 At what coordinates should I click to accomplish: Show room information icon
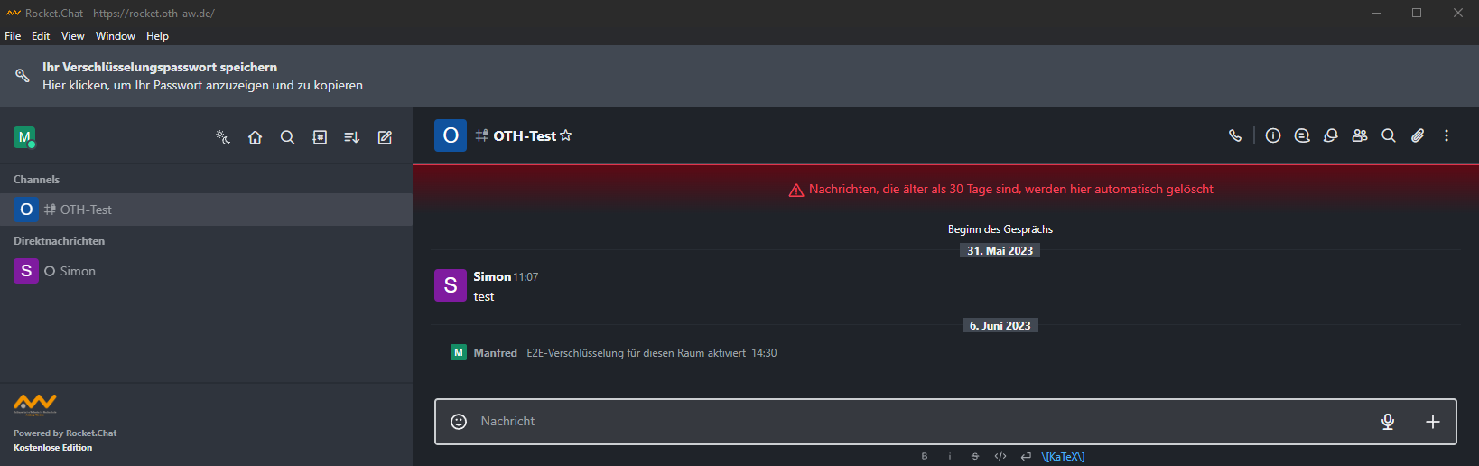tap(1273, 135)
